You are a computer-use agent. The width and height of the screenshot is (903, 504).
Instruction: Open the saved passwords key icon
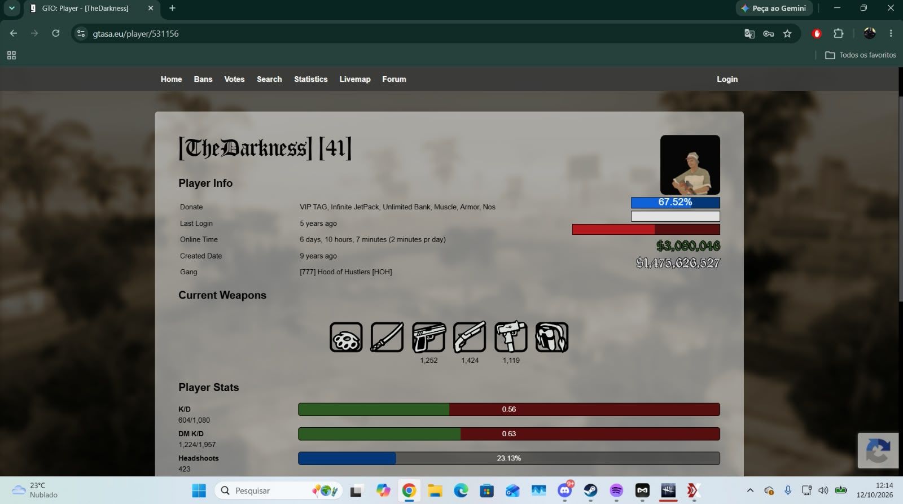[x=768, y=34]
